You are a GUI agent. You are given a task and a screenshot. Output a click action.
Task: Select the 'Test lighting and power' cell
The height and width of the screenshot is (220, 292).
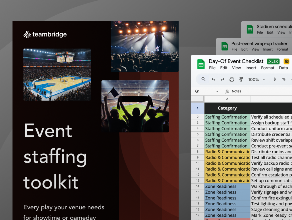coord(271,203)
